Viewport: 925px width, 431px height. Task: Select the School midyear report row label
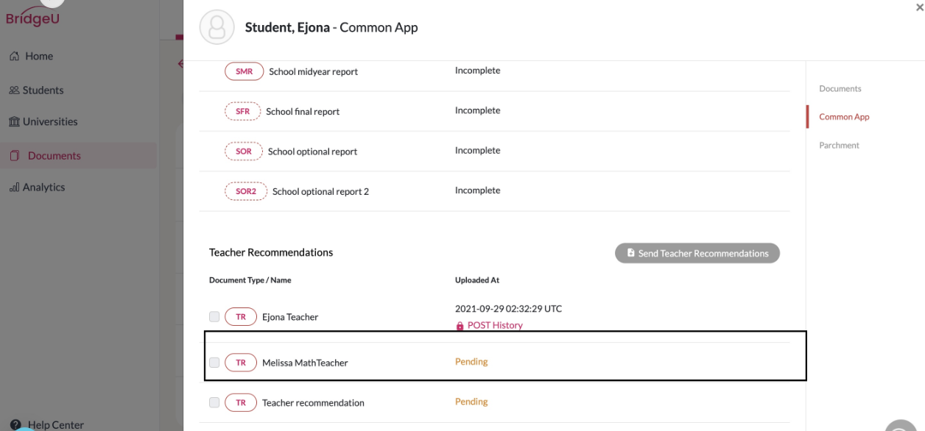314,72
